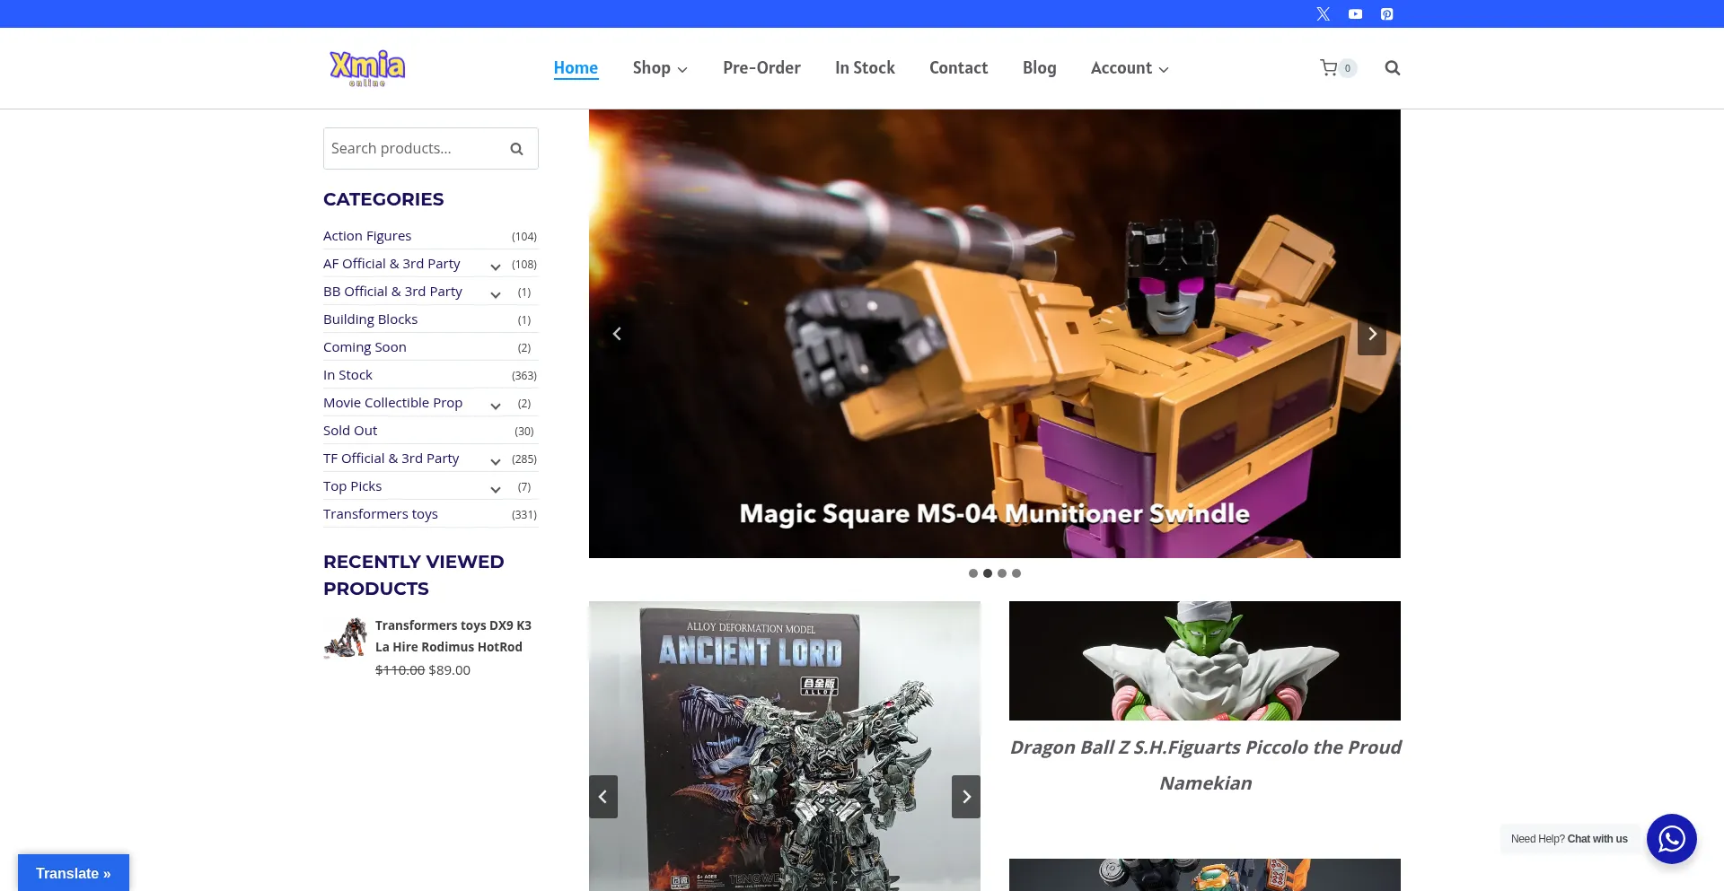Open WhatsApp chat with us
This screenshot has height=891, width=1724.
coord(1671,839)
